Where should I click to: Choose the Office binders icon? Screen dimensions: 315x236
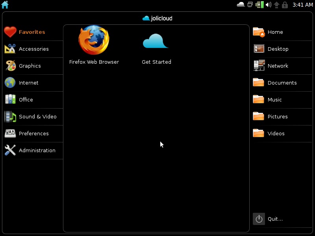click(10, 100)
